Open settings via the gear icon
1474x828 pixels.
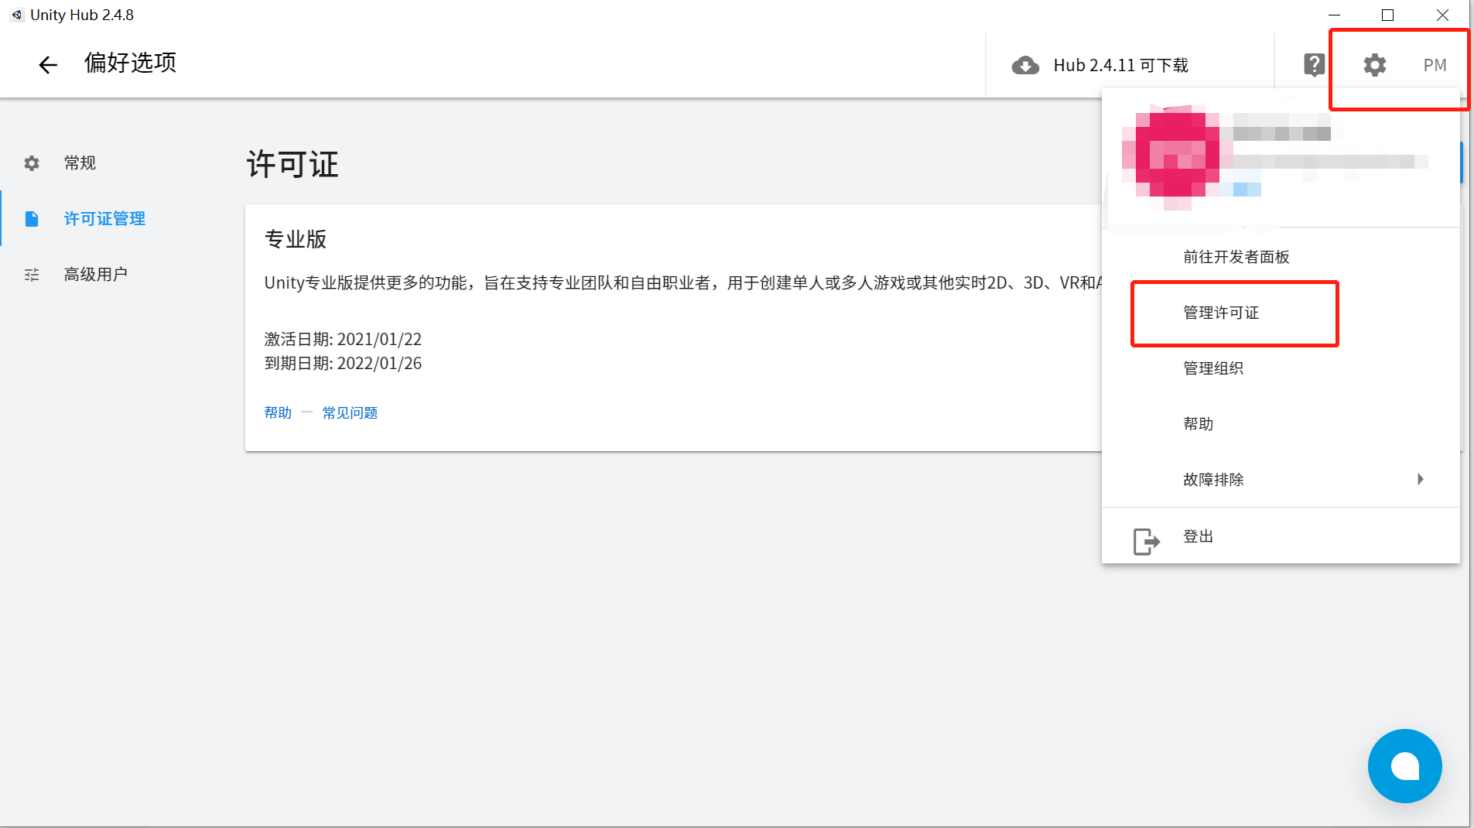click(1375, 65)
